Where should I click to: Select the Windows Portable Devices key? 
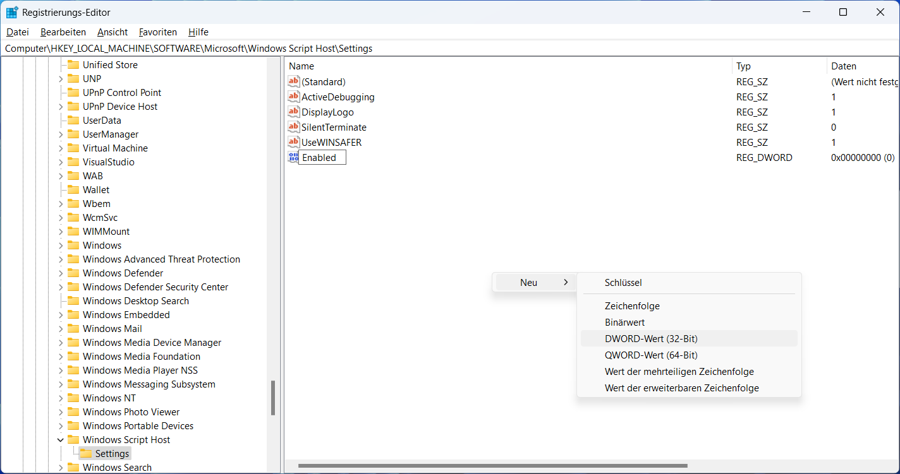click(138, 425)
